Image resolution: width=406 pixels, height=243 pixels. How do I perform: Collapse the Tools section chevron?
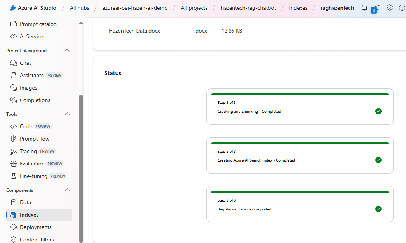pos(67,114)
